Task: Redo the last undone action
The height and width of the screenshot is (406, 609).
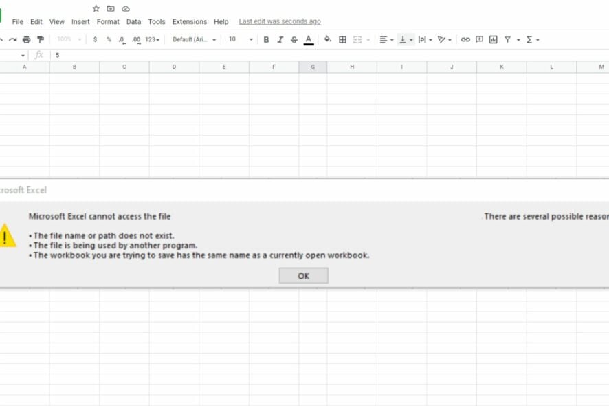Action: point(13,39)
